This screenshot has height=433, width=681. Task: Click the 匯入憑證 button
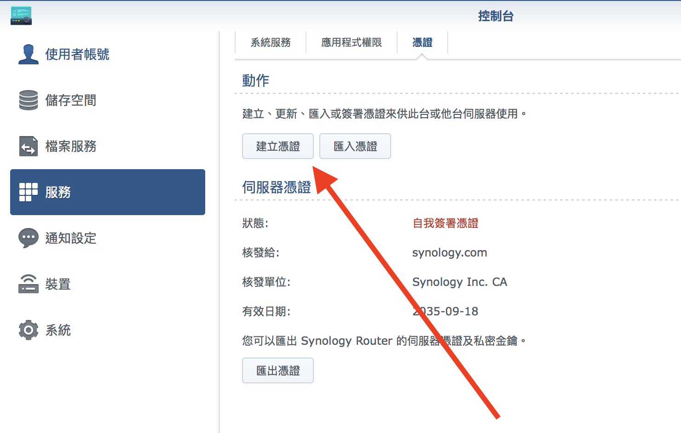[x=355, y=146]
